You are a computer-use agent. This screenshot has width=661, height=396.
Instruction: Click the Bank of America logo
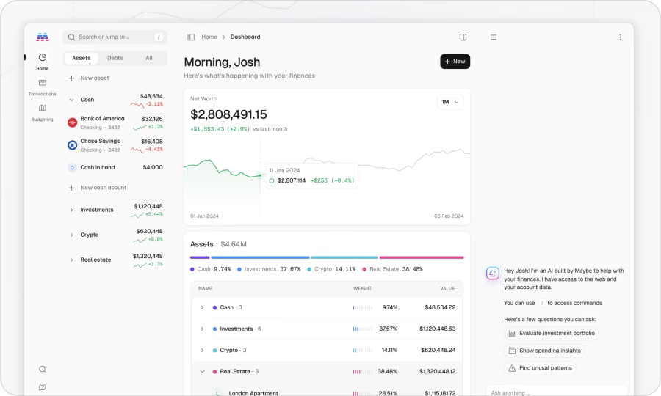[72, 122]
